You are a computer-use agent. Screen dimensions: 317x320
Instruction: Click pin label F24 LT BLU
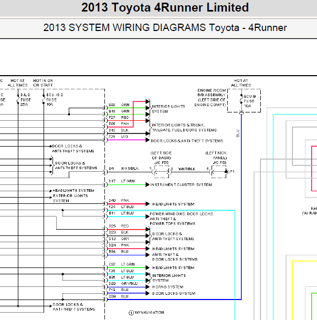(121, 207)
